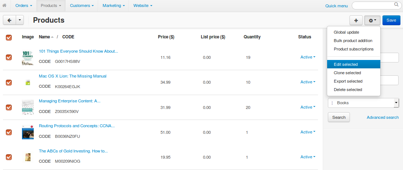The width and height of the screenshot is (403, 170).
Task: Sort the table by Price ($) column
Action: (x=166, y=37)
